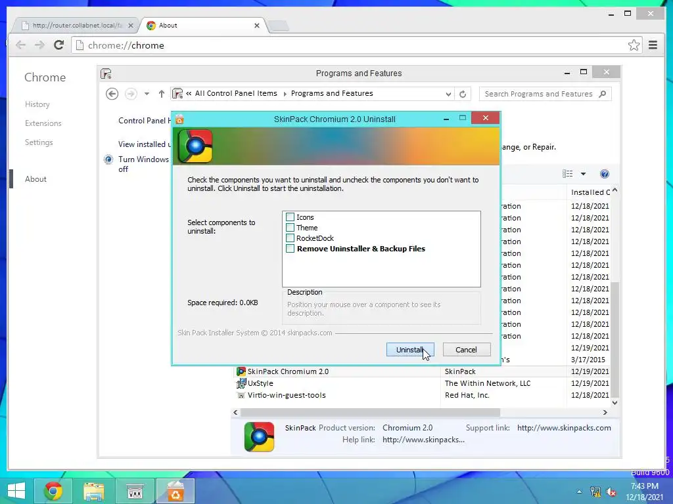Click the SkinPack Chromium row icon
673x504 pixels.
click(241, 371)
